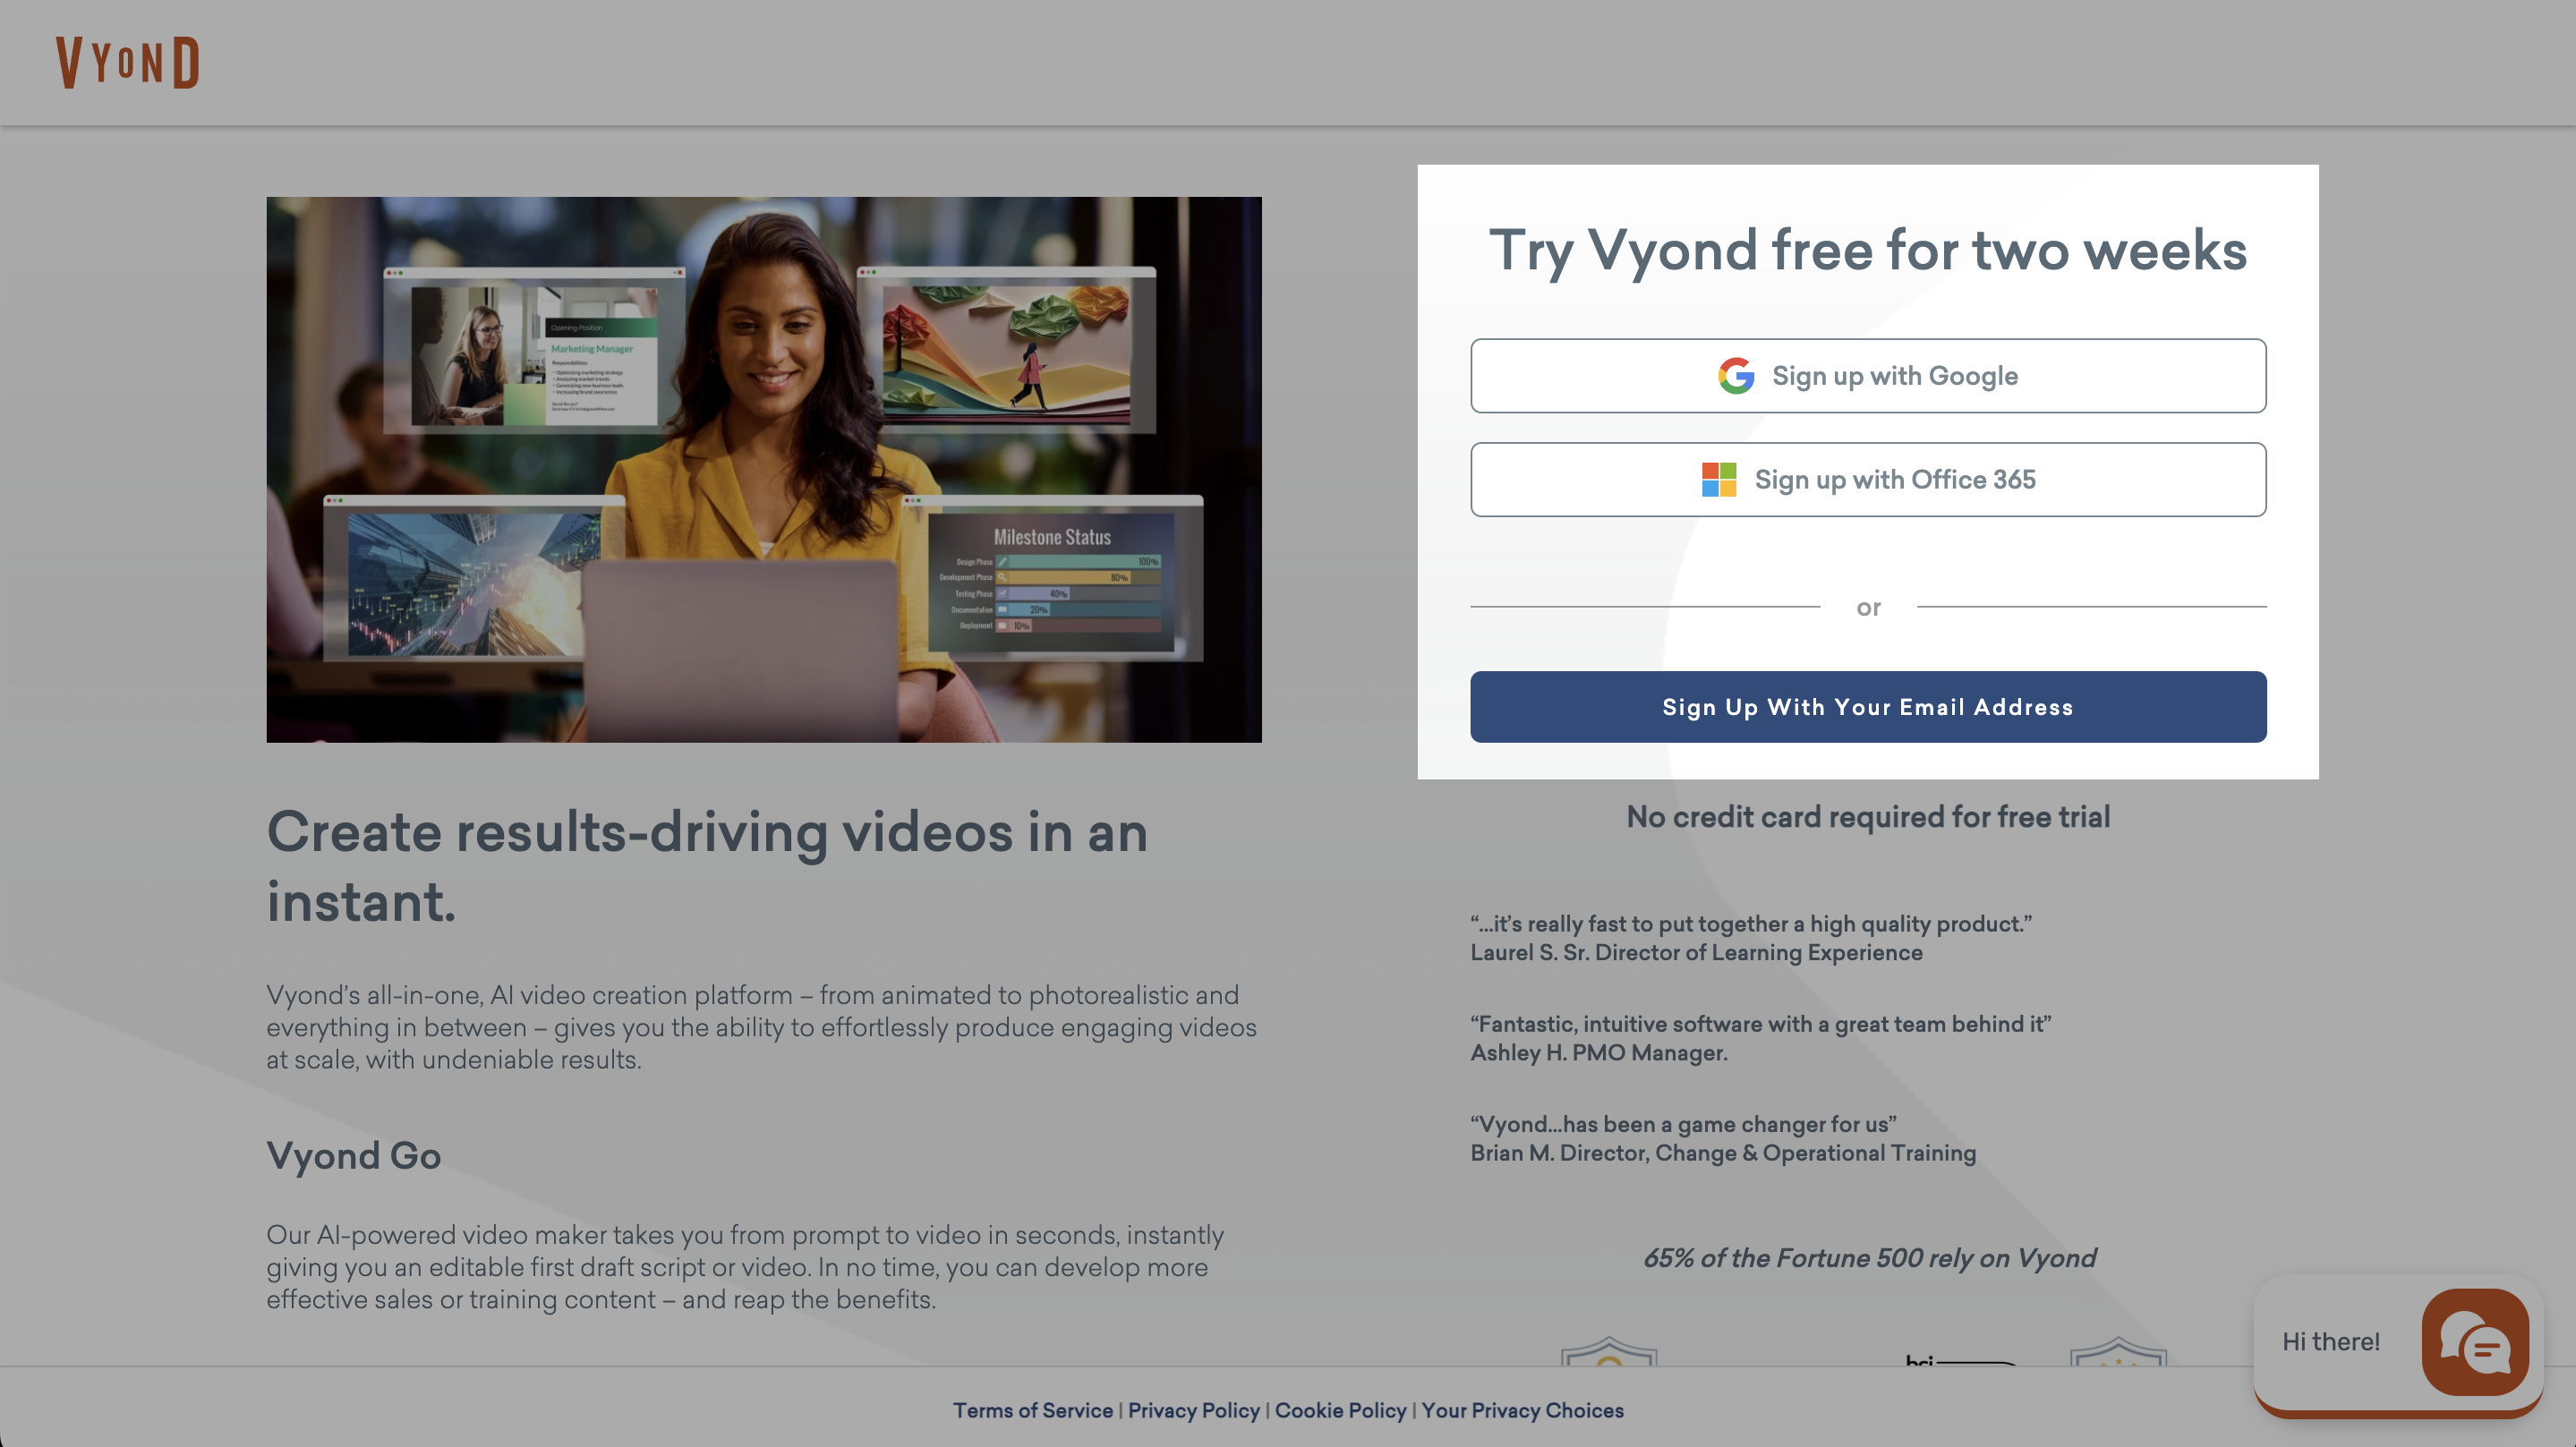The height and width of the screenshot is (1447, 2576).
Task: Click the left award badge icon
Action: (1608, 1352)
